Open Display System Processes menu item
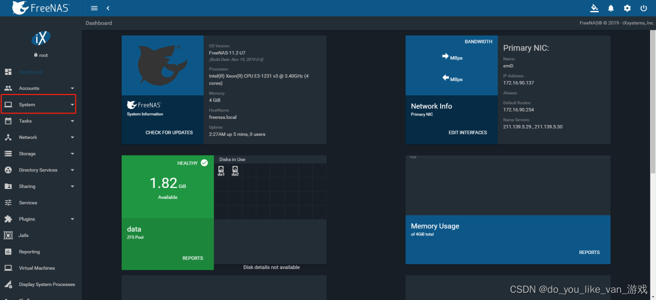The width and height of the screenshot is (656, 300). pyautogui.click(x=41, y=285)
